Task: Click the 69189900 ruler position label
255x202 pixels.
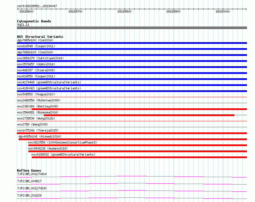Action: pos(173,11)
